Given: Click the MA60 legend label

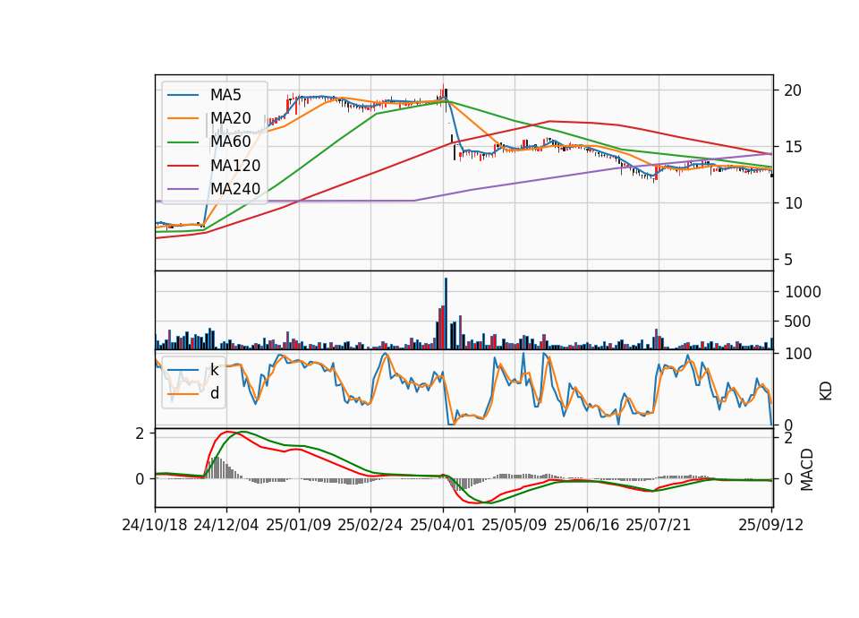Looking at the screenshot, I should [230, 142].
